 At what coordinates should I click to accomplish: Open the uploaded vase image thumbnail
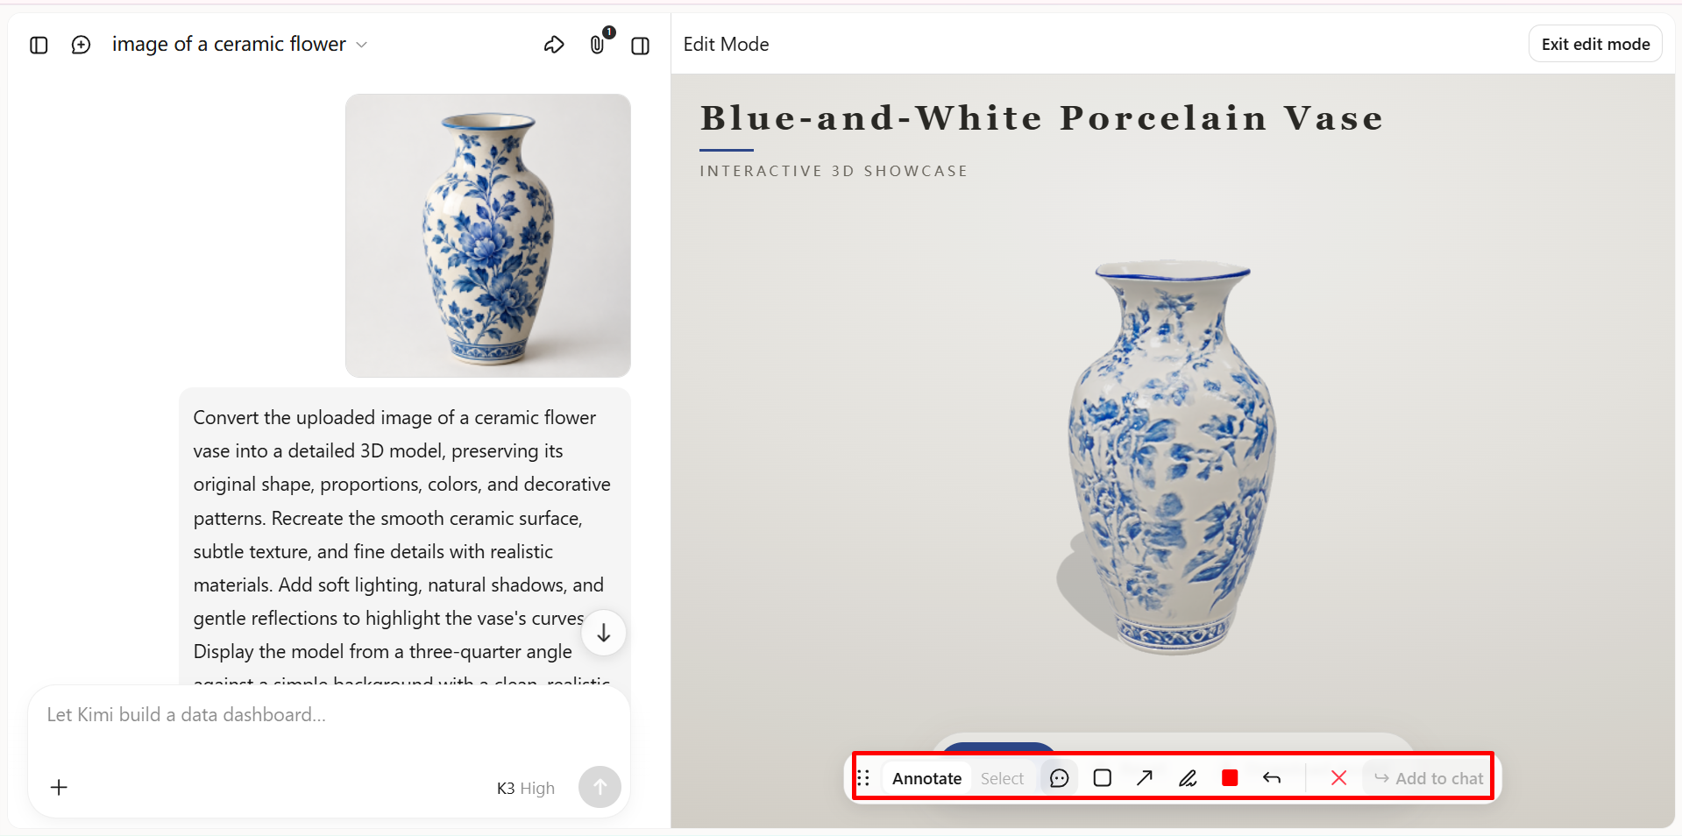tap(488, 236)
